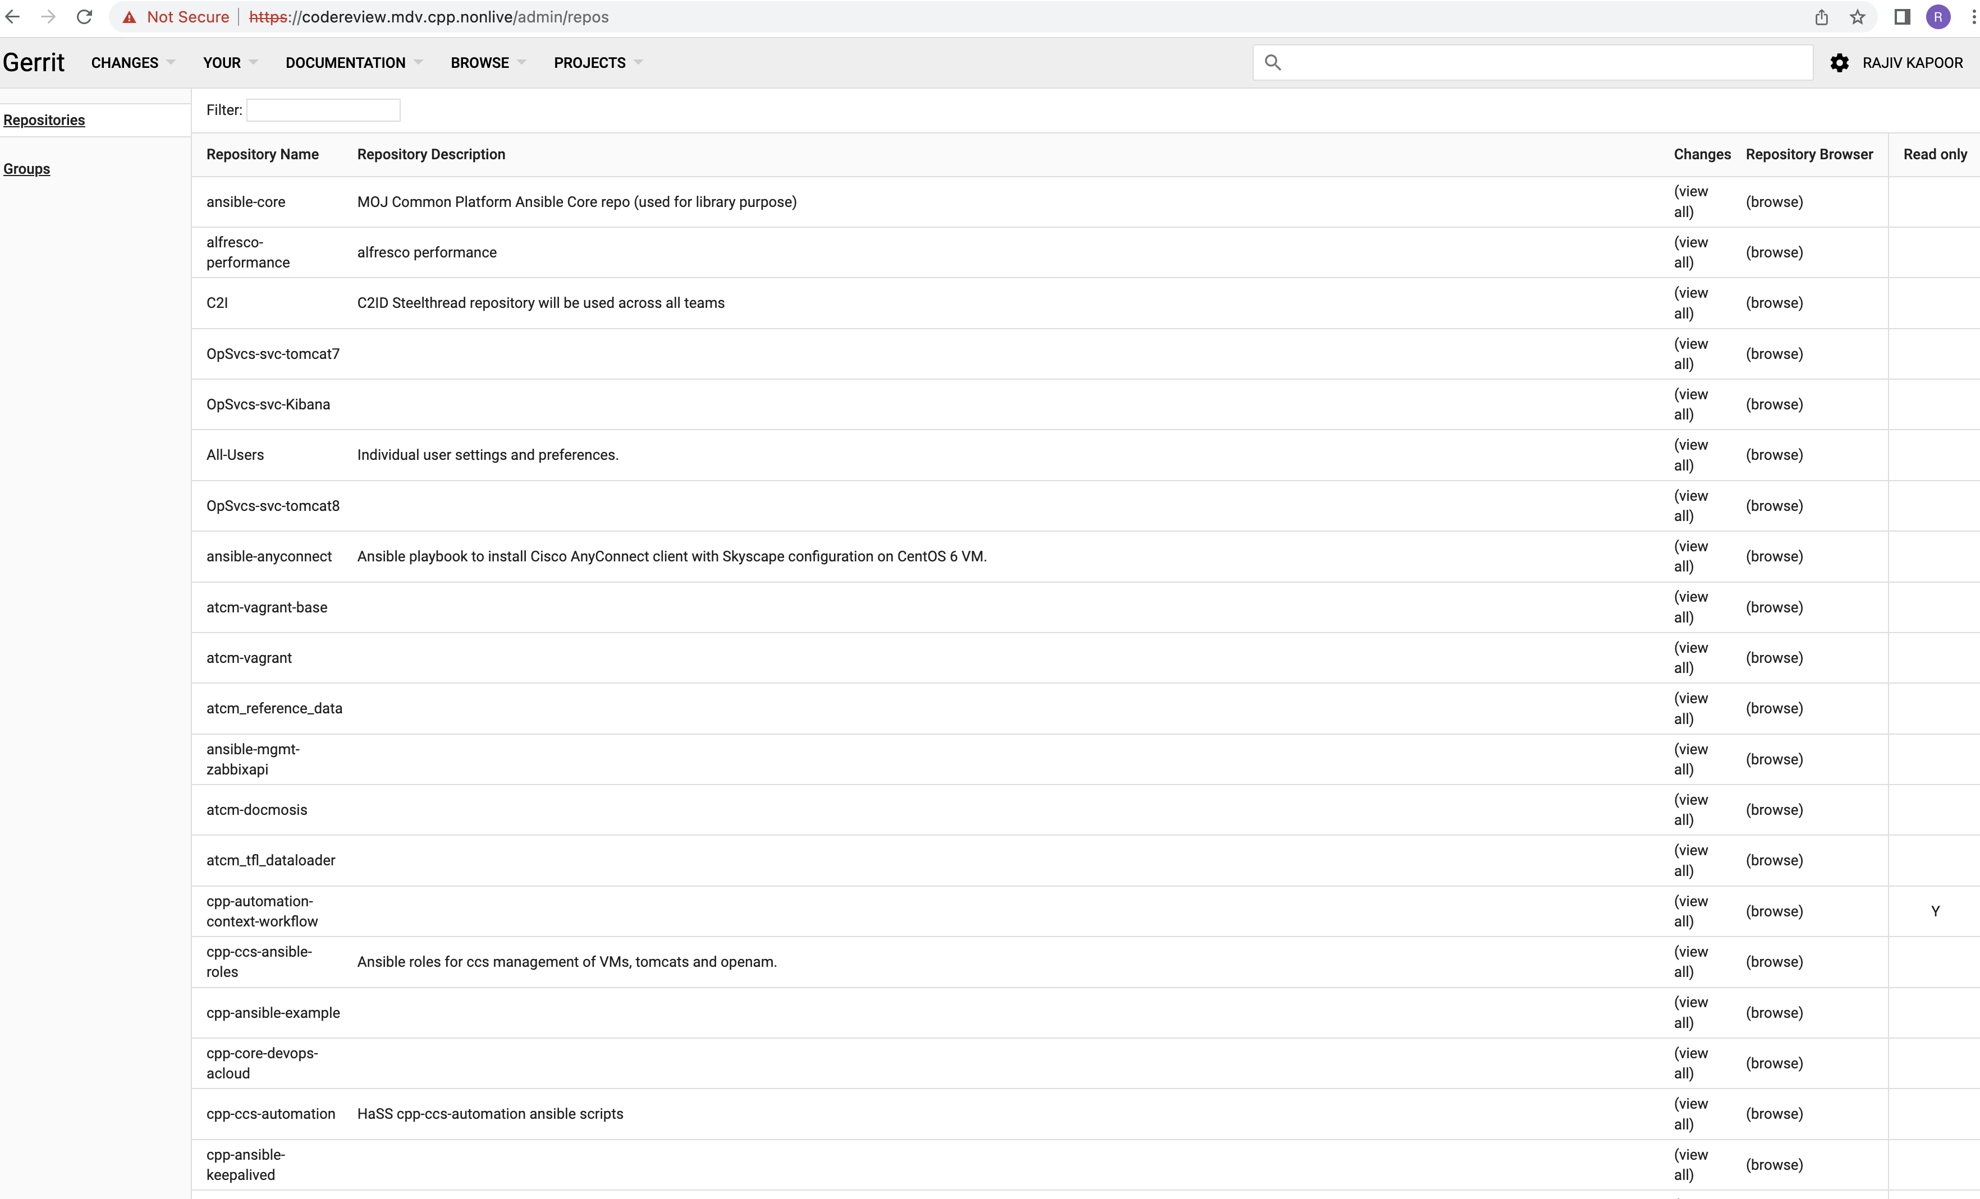The width and height of the screenshot is (1980, 1199).
Task: Click inside the Filter input field
Action: coord(323,110)
